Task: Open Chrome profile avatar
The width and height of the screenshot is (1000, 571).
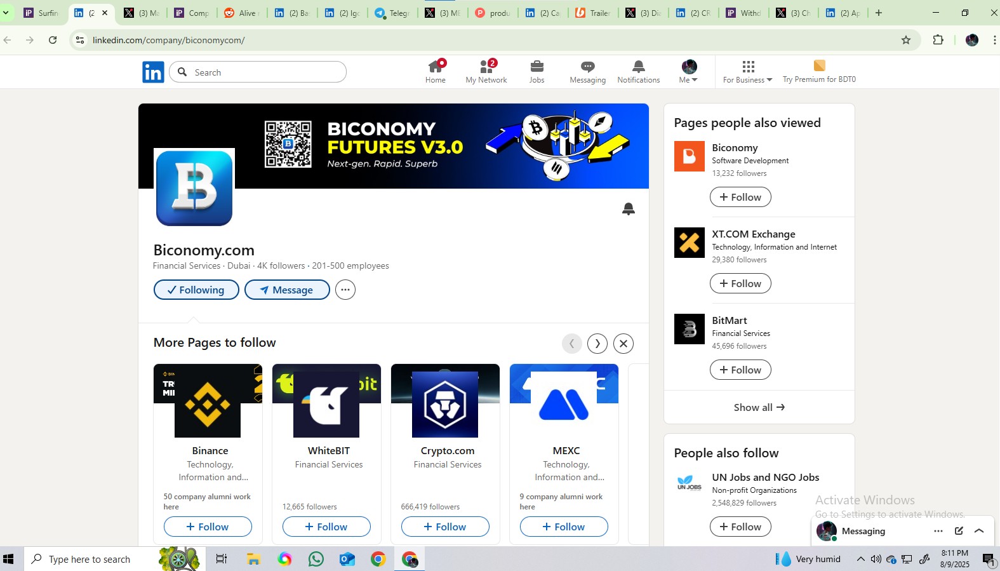Action: pyautogui.click(x=972, y=40)
